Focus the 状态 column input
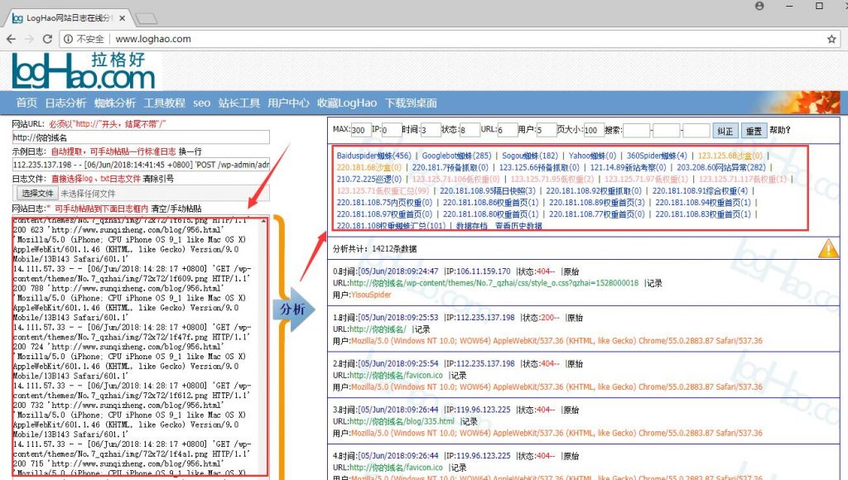Viewport: 848px width, 480px height. tap(469, 130)
